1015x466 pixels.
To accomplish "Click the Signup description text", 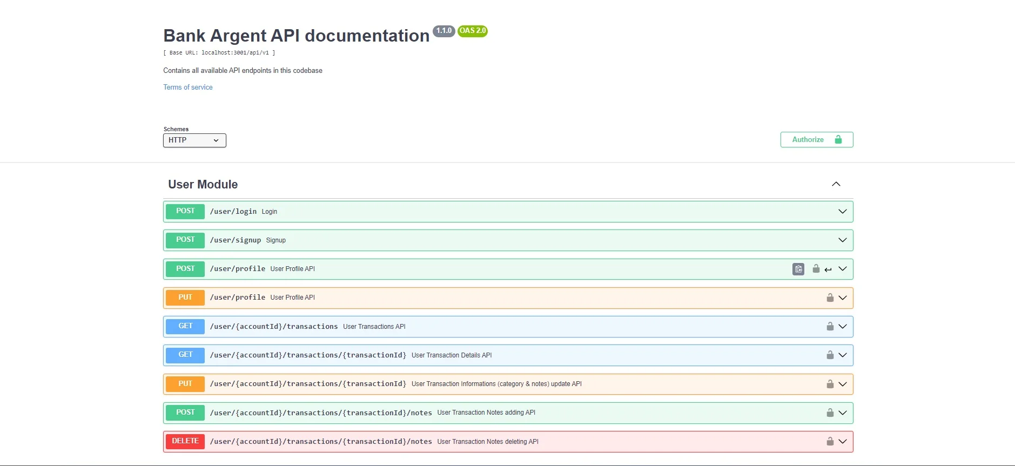I will pyautogui.click(x=276, y=240).
